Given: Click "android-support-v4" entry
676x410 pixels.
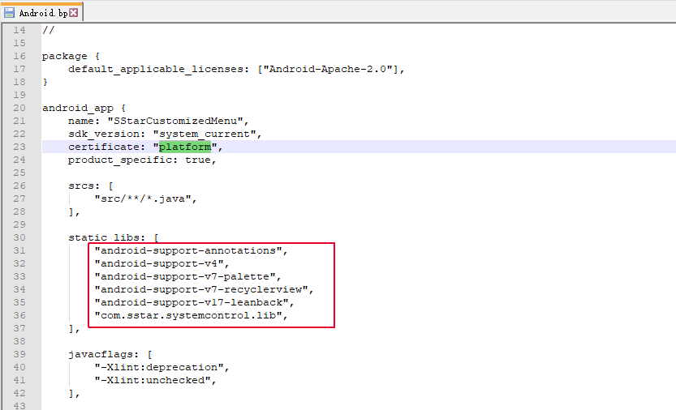Looking at the screenshot, I should click(159, 263).
